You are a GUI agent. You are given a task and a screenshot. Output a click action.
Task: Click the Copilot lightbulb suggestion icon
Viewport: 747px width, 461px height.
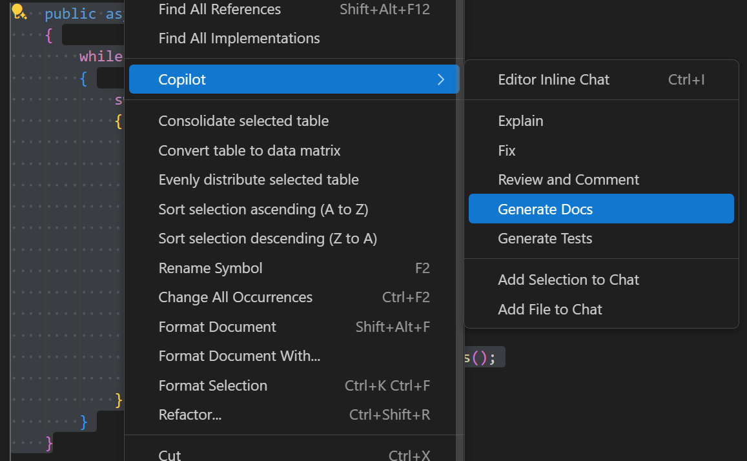click(x=19, y=11)
